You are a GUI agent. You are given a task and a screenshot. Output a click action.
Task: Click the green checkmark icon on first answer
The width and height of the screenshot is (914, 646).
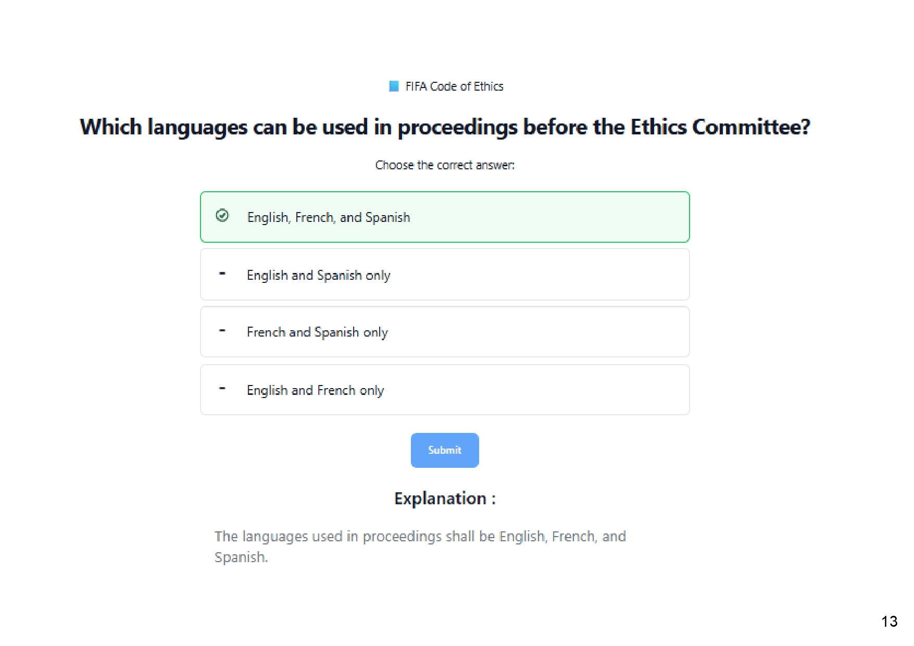(222, 216)
